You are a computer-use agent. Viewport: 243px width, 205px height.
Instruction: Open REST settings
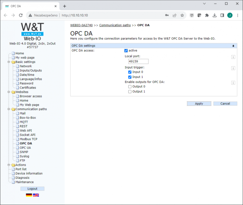(x=24, y=126)
